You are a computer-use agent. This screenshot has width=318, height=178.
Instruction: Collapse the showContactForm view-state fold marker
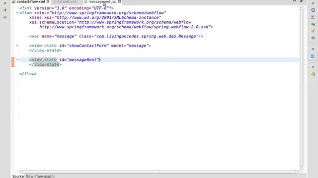point(17,45)
